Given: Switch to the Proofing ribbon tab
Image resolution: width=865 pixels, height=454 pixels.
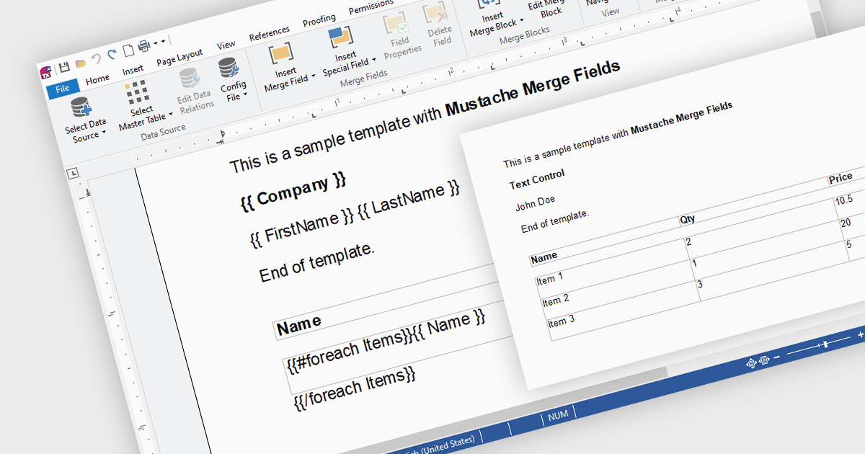Looking at the screenshot, I should 319,21.
